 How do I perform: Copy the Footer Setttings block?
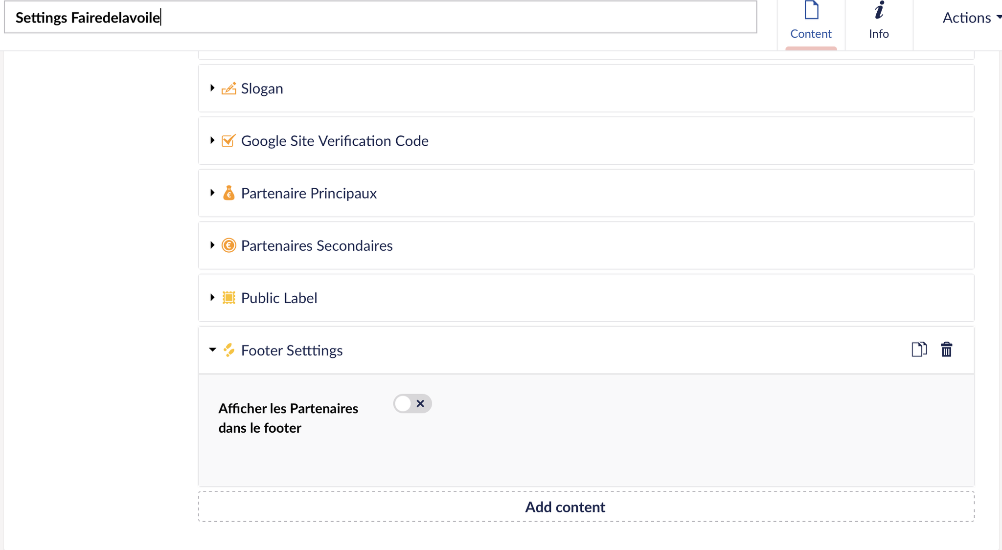pos(919,350)
